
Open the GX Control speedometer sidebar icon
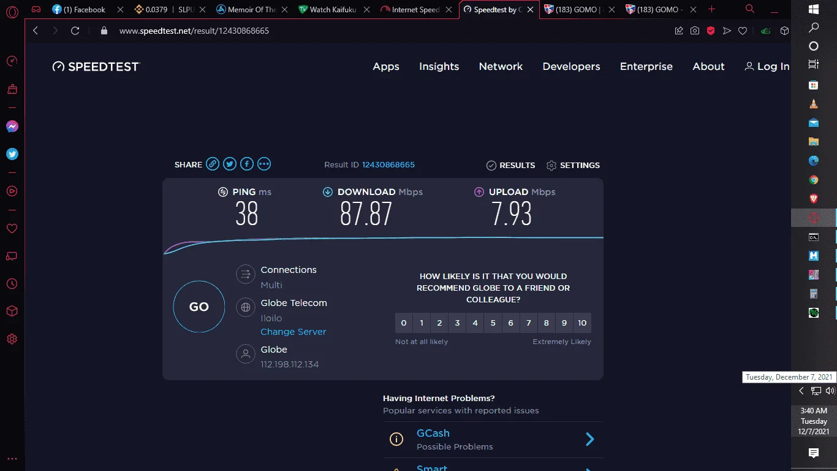click(x=12, y=61)
